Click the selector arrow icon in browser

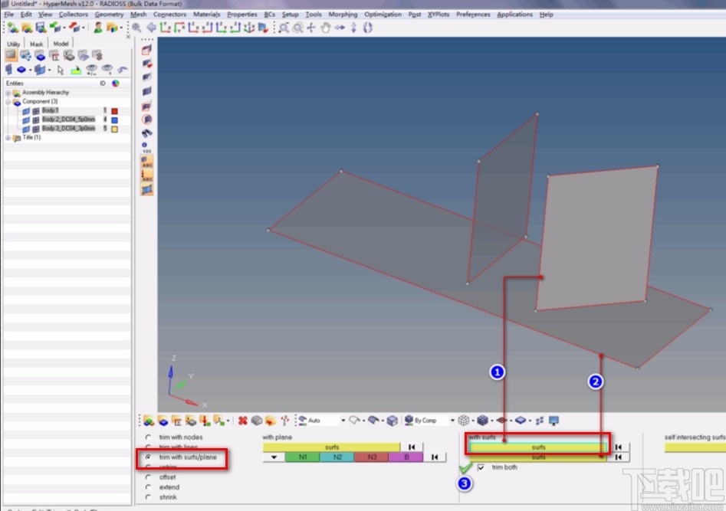click(61, 70)
